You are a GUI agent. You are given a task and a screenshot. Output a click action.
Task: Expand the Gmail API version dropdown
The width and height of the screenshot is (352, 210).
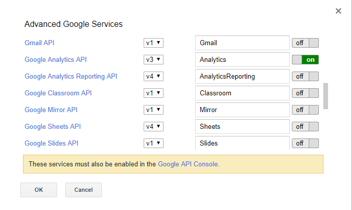(153, 43)
